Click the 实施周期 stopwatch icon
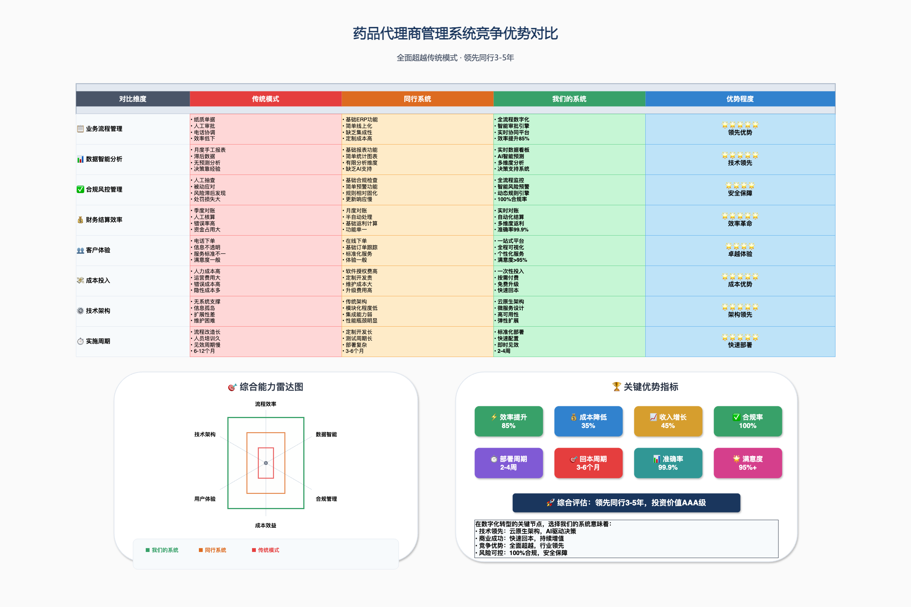Screen dimensions: 911x607 [80, 341]
